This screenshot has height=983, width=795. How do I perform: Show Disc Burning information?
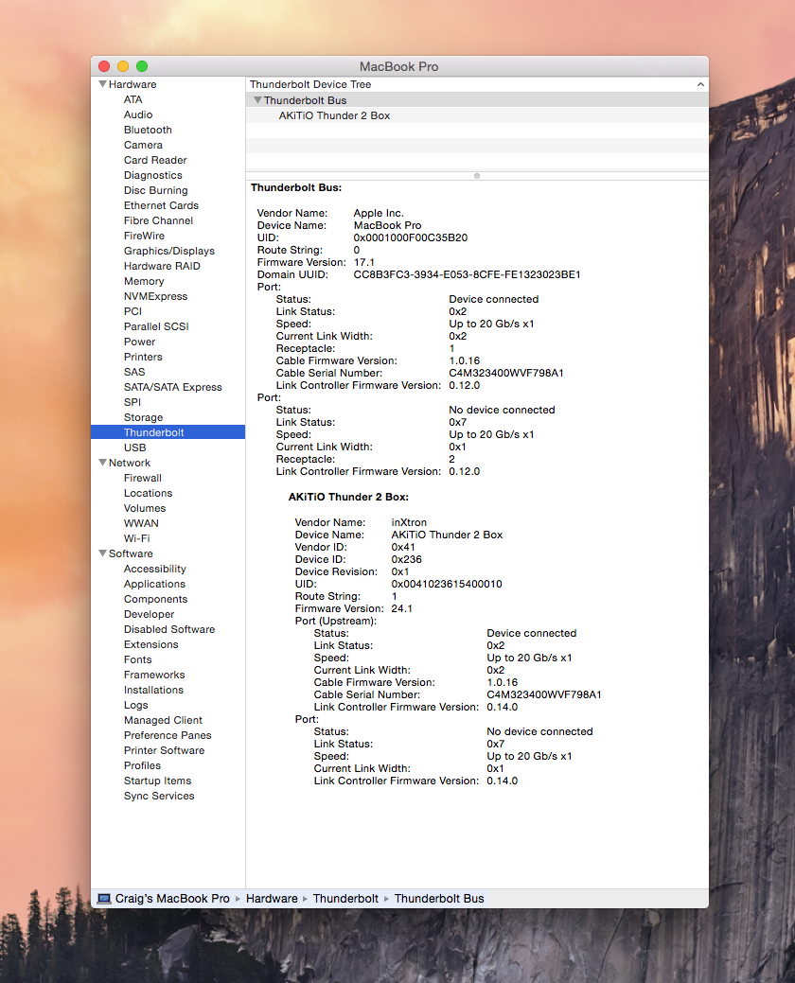coord(155,190)
